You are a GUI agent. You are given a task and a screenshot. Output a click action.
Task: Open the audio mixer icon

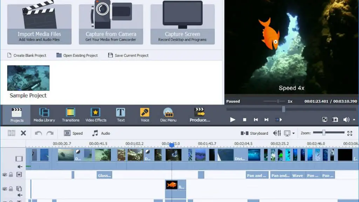(x=277, y=133)
